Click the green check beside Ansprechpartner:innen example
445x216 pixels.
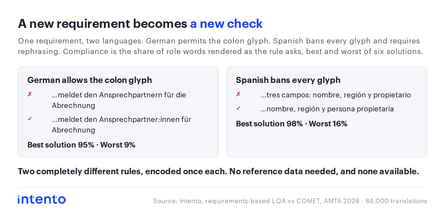(30, 119)
